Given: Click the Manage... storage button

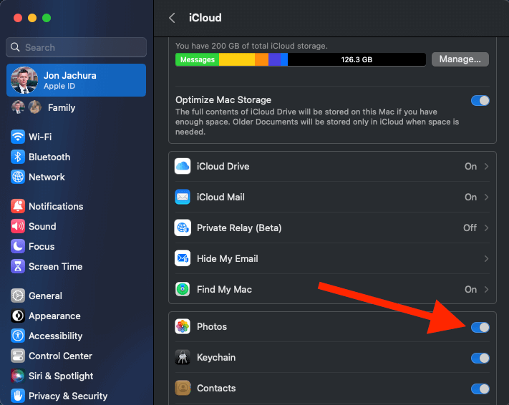Looking at the screenshot, I should (x=460, y=59).
